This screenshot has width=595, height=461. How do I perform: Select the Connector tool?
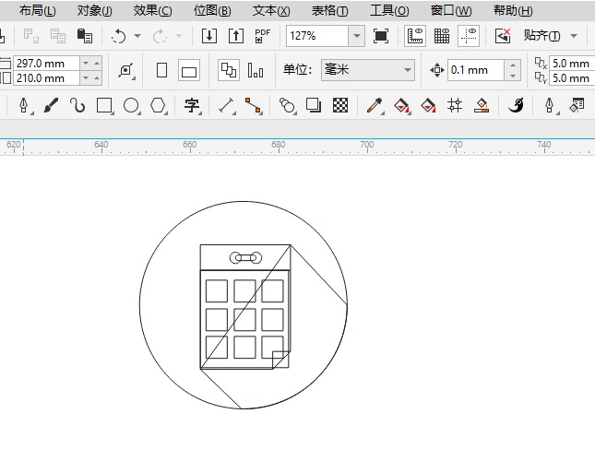point(253,105)
